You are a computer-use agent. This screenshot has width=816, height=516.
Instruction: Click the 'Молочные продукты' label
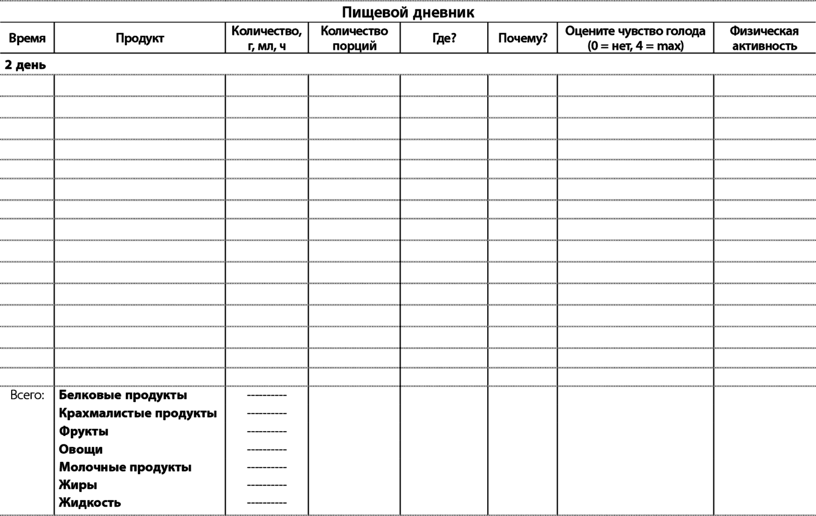(x=125, y=467)
